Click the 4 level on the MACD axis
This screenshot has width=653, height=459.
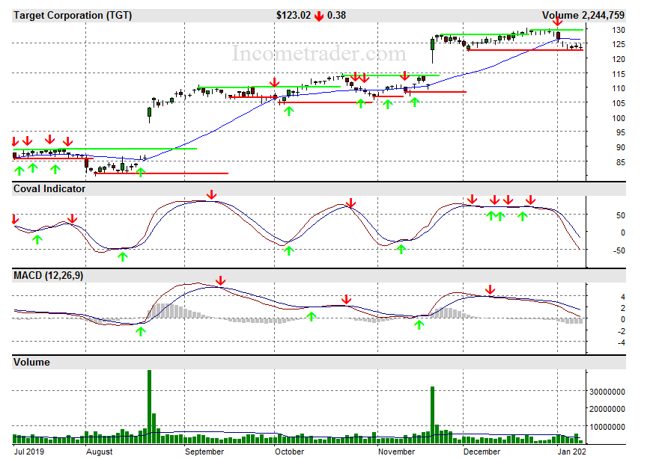point(623,297)
